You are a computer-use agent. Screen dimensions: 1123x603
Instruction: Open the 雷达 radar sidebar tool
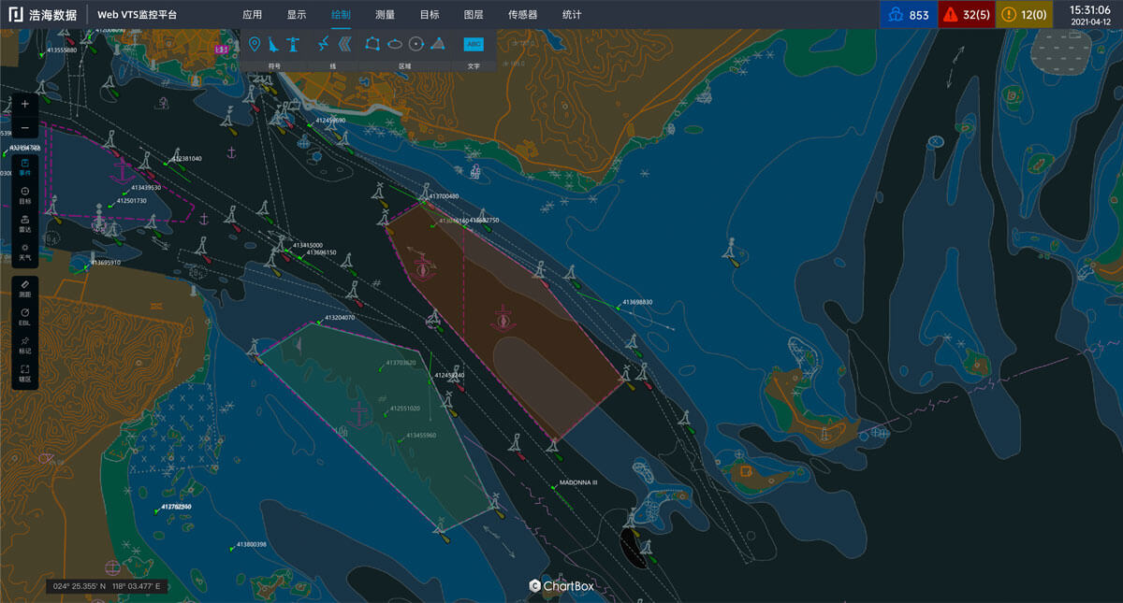25,223
